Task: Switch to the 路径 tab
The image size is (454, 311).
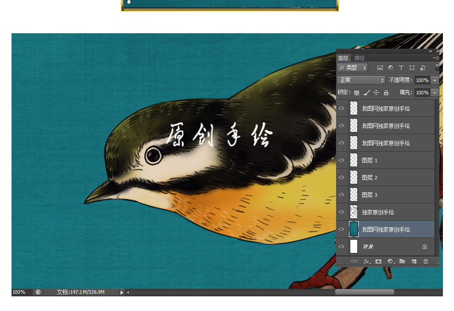Action: coord(360,58)
